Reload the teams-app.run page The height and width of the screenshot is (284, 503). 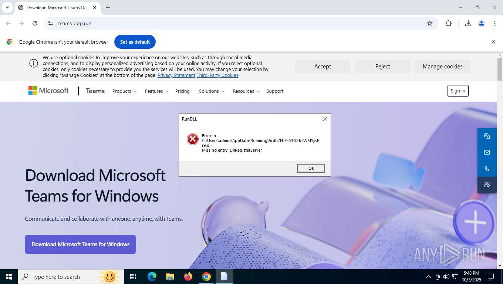click(x=35, y=23)
